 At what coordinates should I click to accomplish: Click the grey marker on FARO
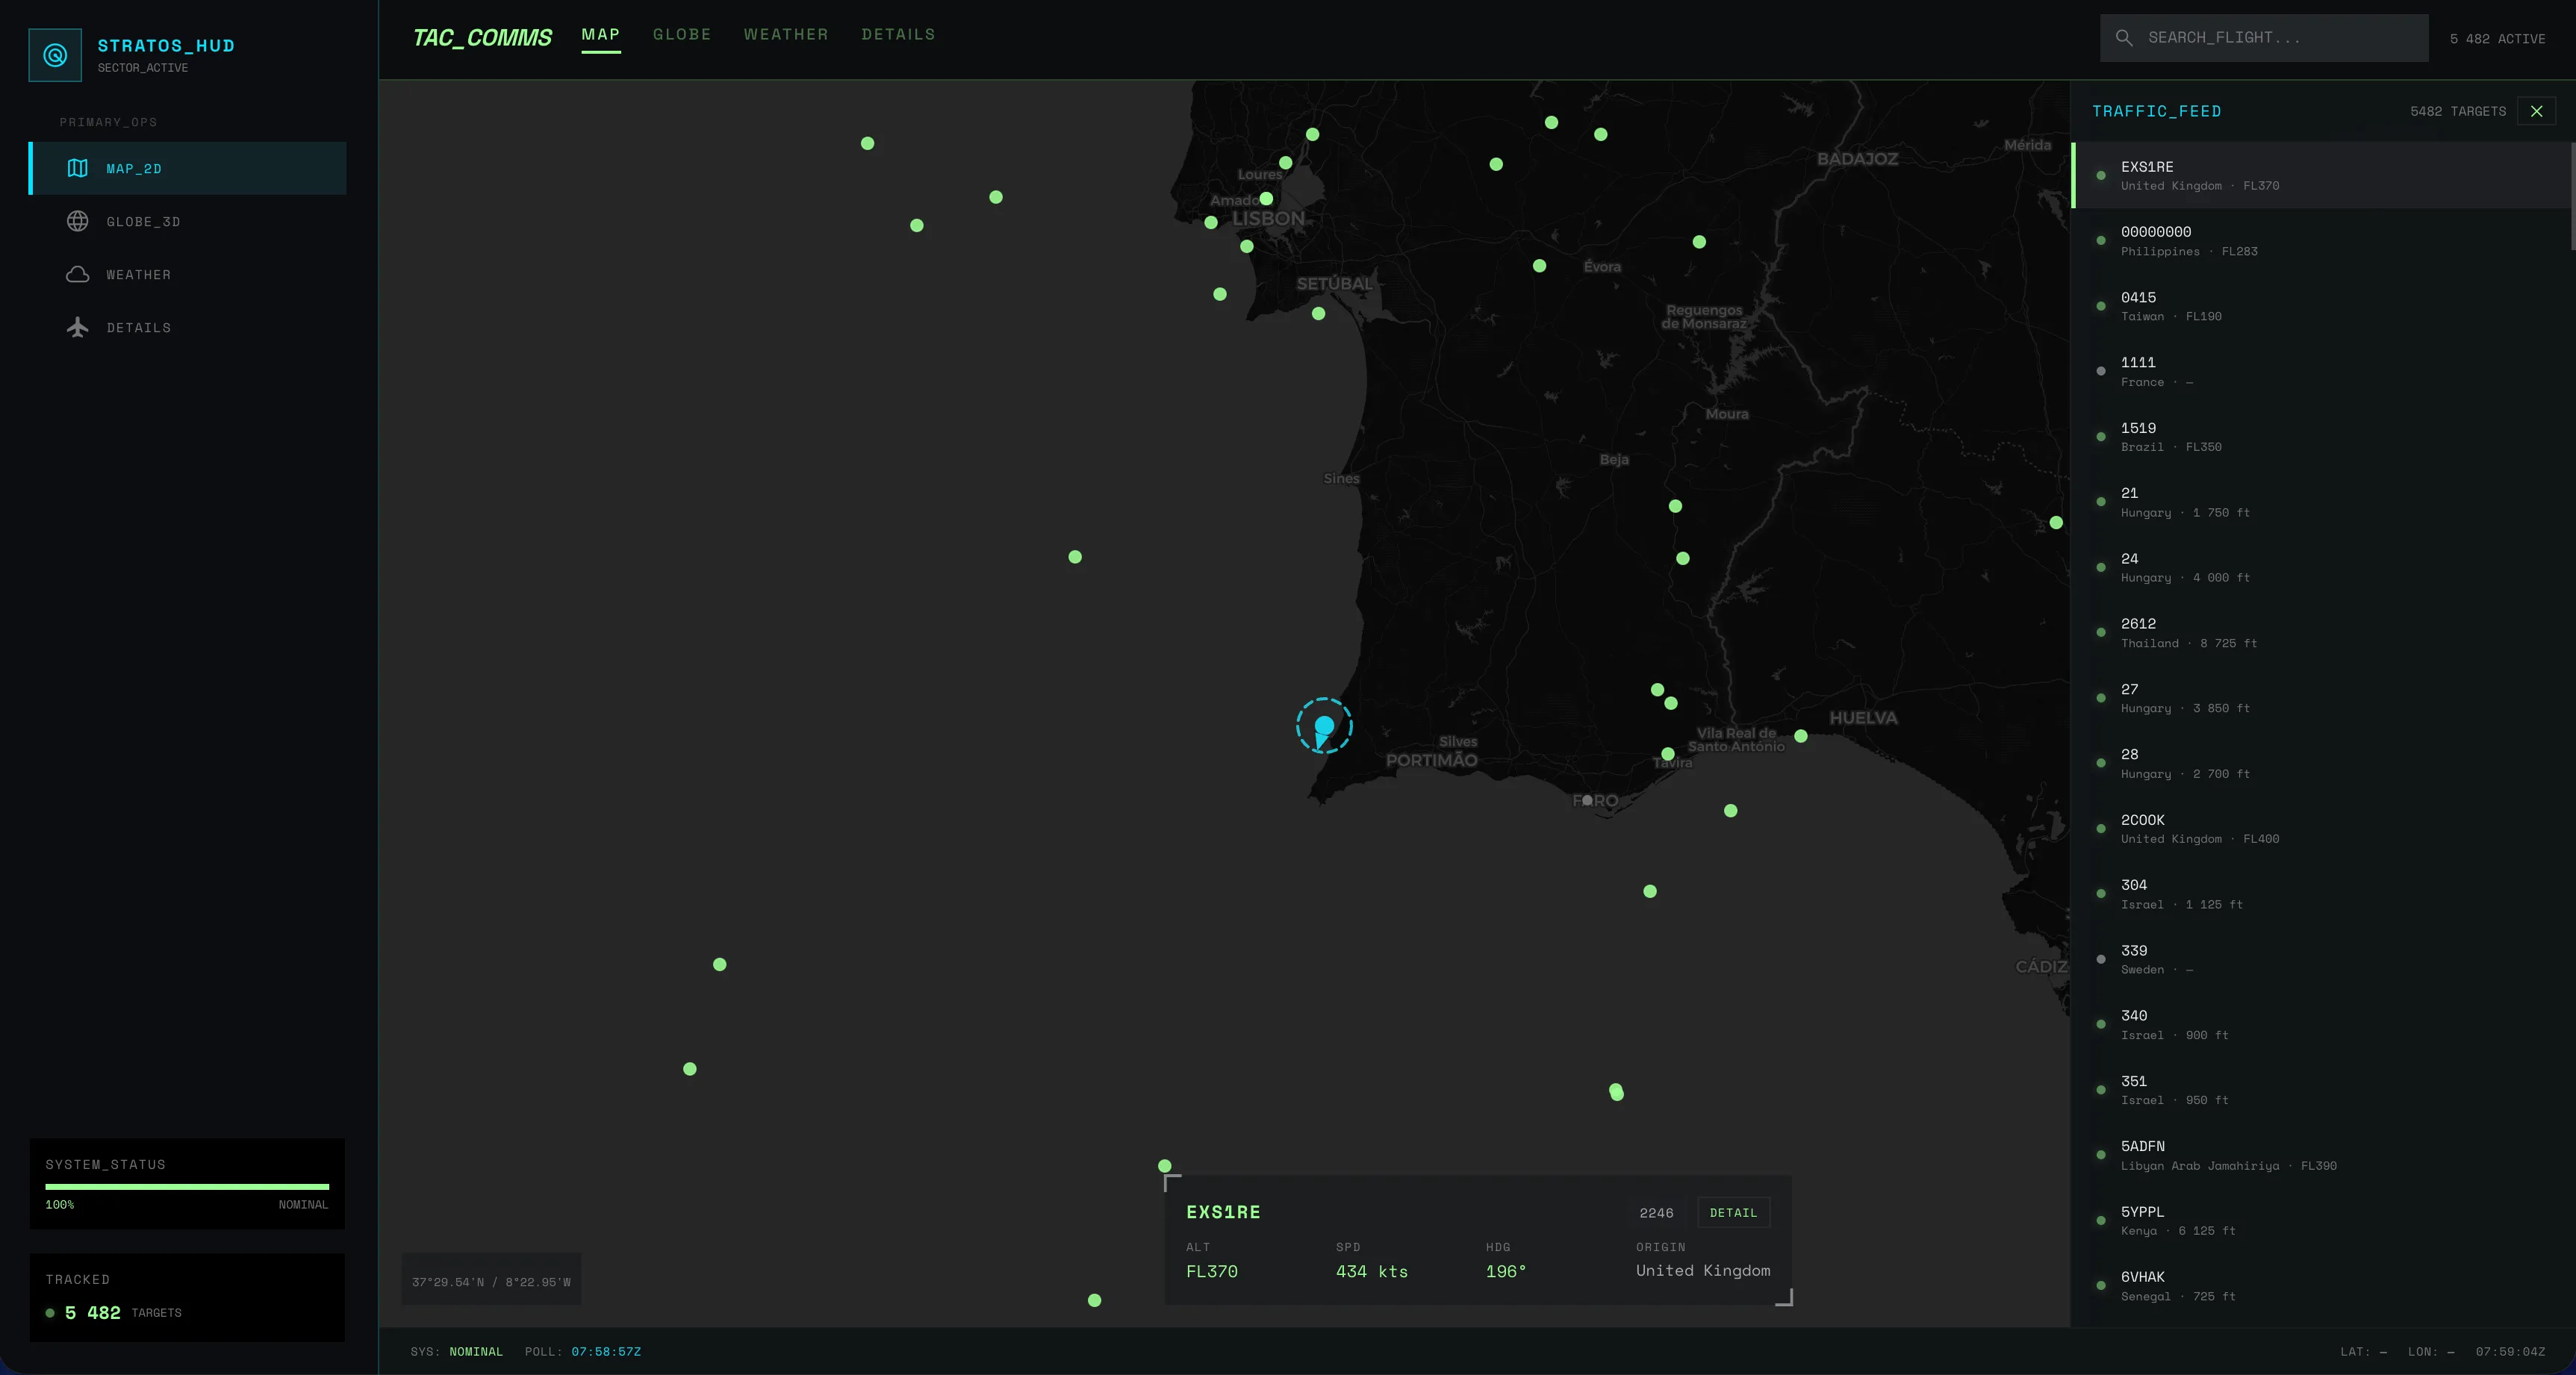tap(1587, 800)
